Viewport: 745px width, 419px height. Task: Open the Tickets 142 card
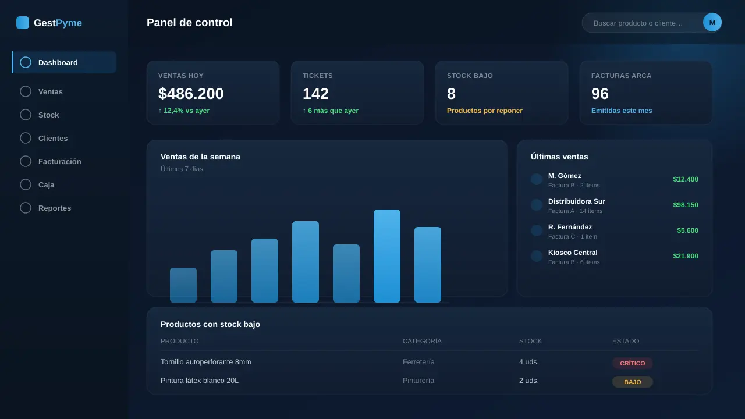pos(357,93)
